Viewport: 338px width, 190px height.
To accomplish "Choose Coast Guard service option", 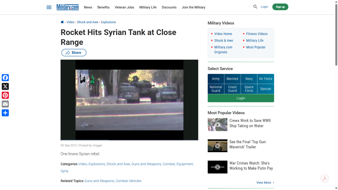I will point(232,89).
